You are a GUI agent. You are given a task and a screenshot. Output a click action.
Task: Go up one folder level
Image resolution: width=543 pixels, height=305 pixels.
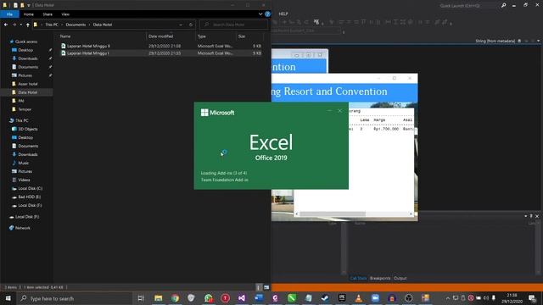(x=28, y=25)
